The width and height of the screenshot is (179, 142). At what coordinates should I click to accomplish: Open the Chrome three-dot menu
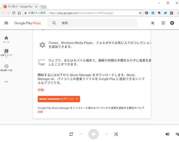click(178, 13)
